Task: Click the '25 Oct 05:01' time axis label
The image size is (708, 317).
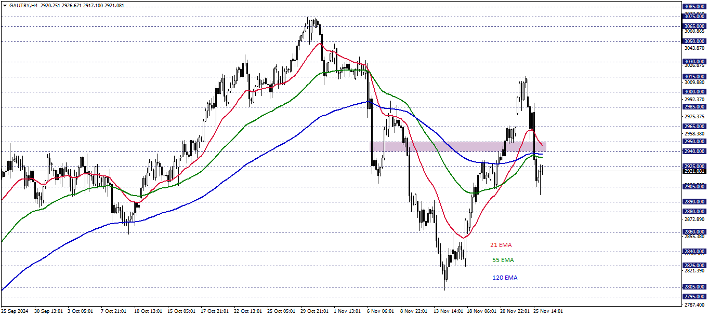Action: pos(281,311)
